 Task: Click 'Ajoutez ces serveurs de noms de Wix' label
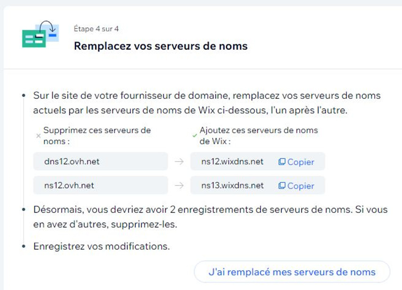click(259, 136)
